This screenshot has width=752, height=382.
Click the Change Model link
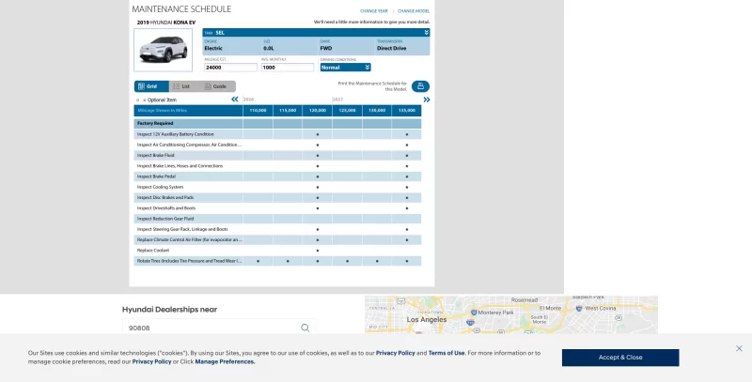point(414,10)
